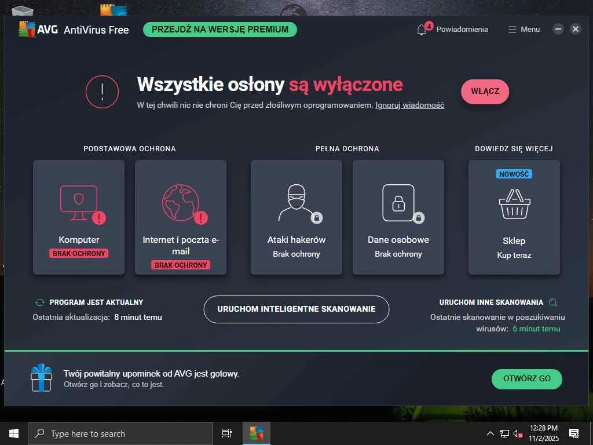The height and width of the screenshot is (445, 593).
Task: Click BRAK OCHRONY badge under Internet i poczta
Action: click(x=181, y=265)
